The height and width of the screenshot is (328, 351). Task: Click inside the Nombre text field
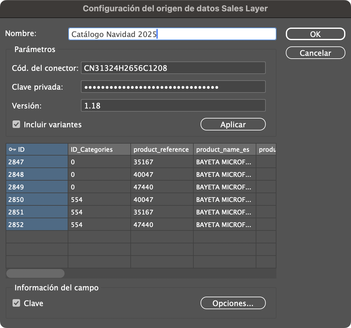(x=172, y=34)
